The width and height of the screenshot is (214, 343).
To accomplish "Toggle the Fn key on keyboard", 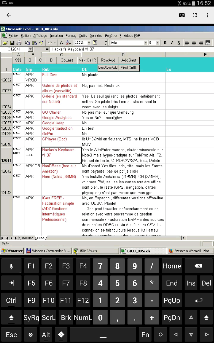I will 145,335.
